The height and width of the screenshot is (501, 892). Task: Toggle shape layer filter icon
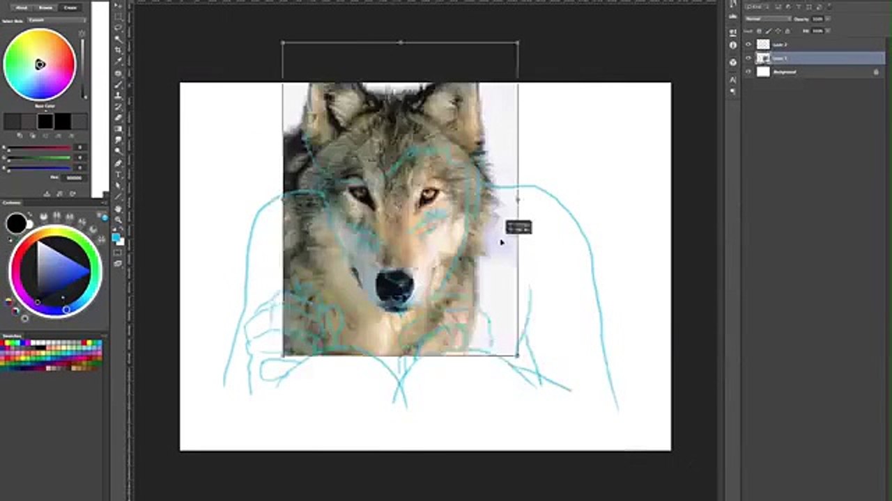click(809, 7)
